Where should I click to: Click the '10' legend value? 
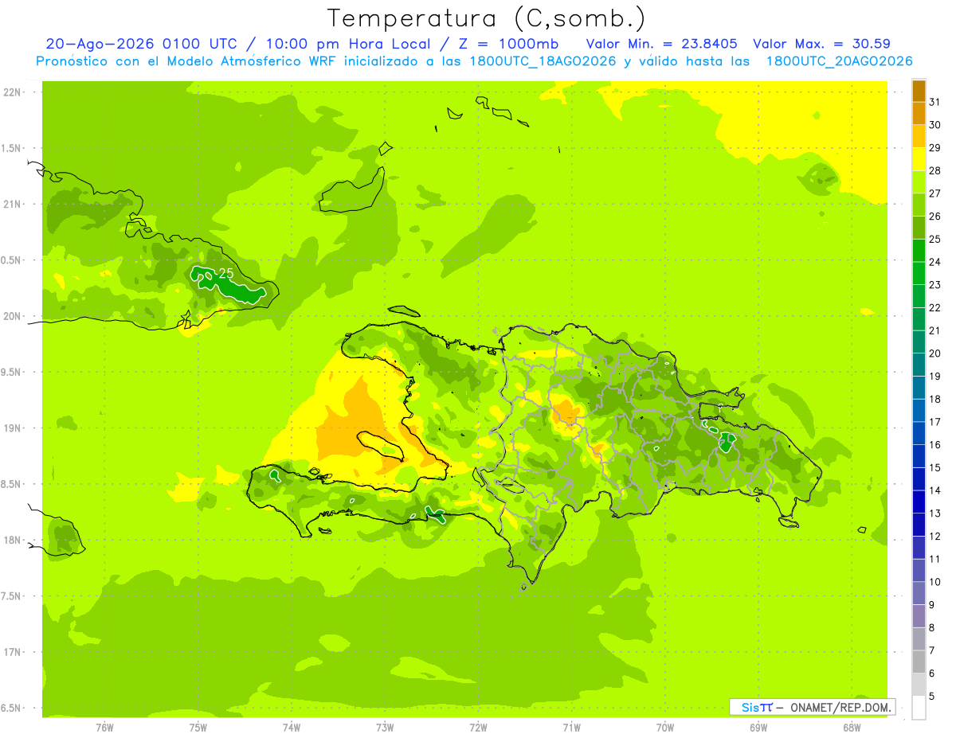point(935,582)
